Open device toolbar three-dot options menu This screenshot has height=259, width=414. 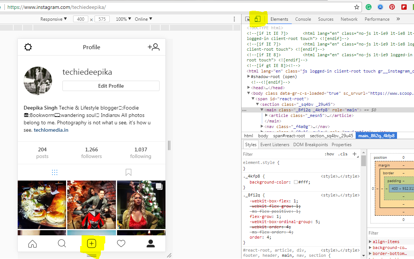coord(234,19)
